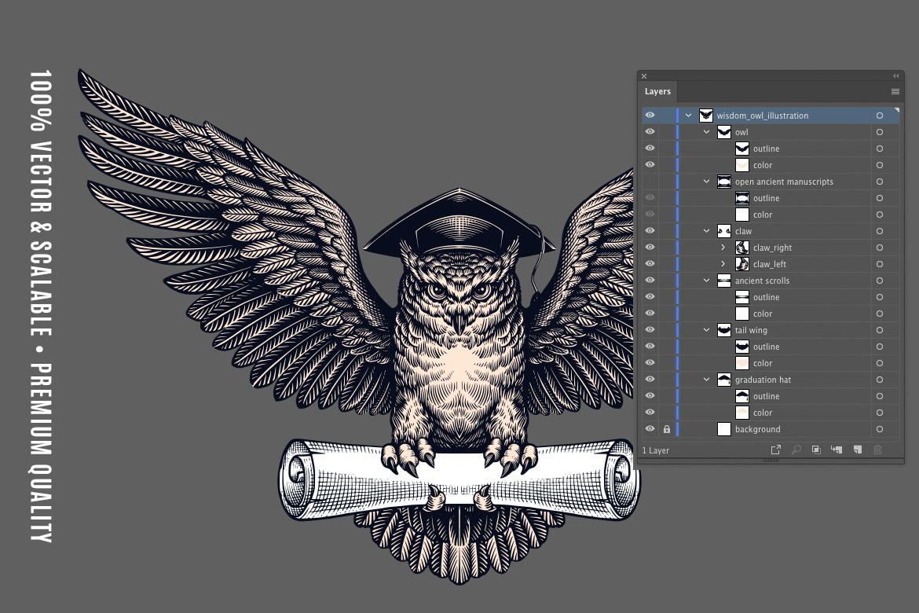Collapse the wisdom_owl_illustration layer chevron
Viewport: 919px width, 613px height.
[x=689, y=116]
